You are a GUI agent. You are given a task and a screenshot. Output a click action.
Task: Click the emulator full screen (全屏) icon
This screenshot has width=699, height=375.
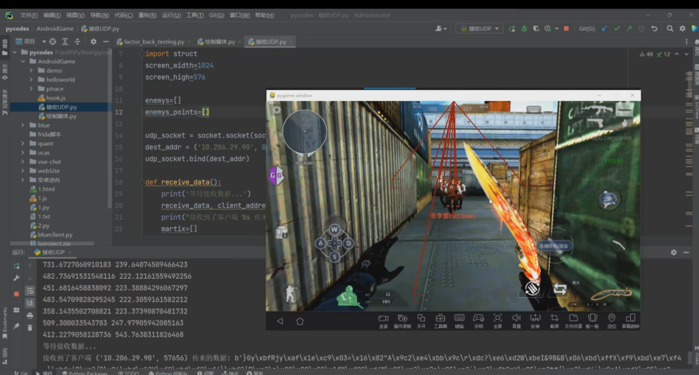(x=498, y=319)
